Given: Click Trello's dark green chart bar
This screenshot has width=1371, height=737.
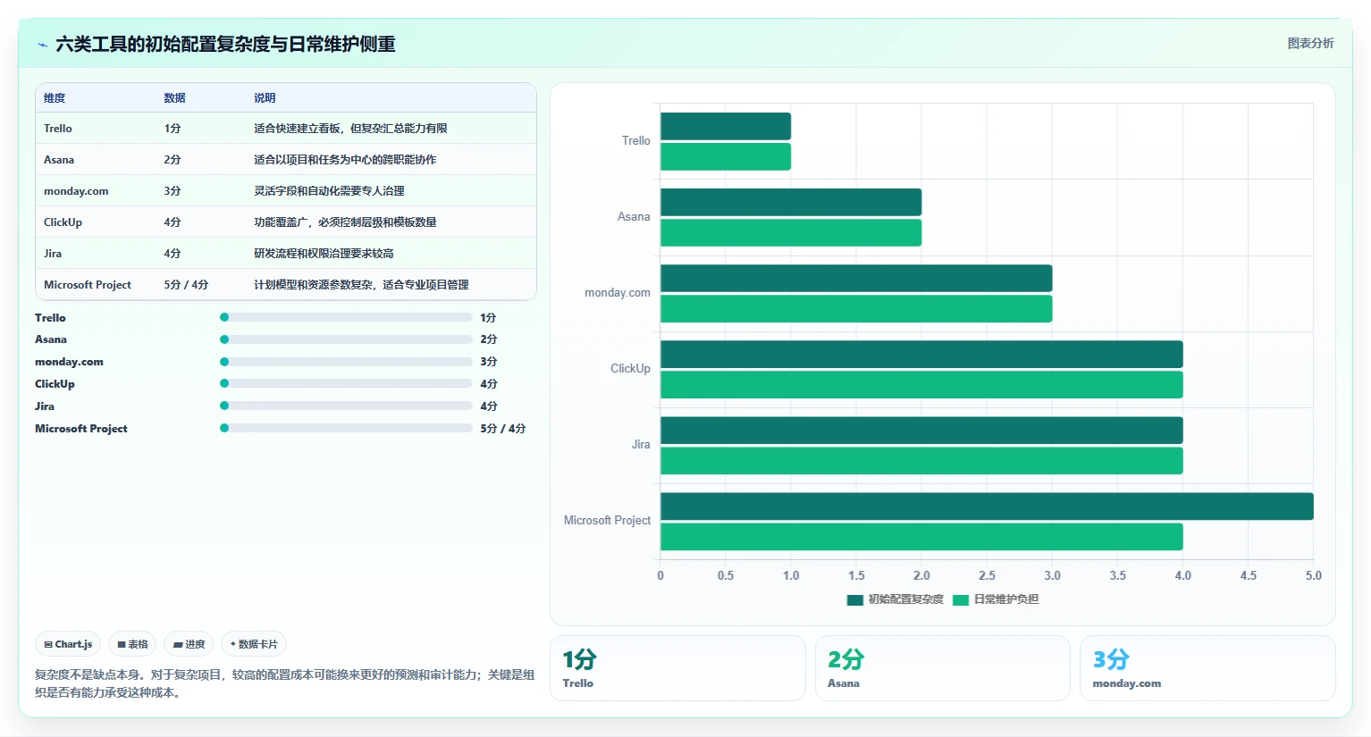Looking at the screenshot, I should coord(726,126).
